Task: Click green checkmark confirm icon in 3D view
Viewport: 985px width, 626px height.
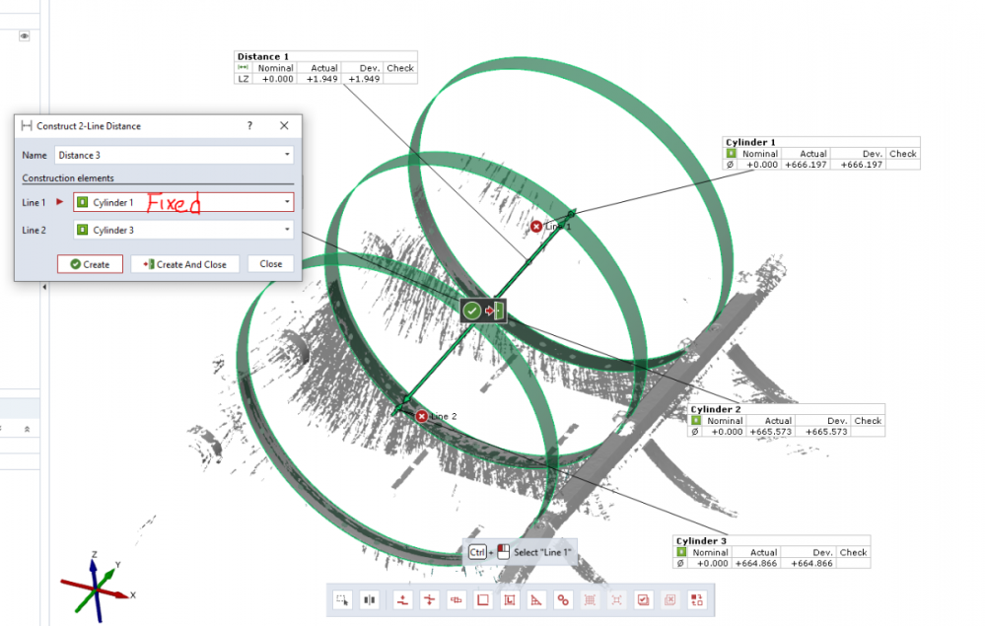Action: (472, 311)
